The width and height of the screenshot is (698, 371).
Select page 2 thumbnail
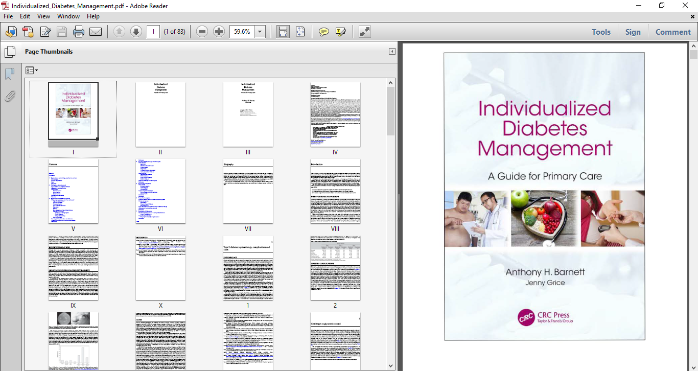[x=335, y=268]
